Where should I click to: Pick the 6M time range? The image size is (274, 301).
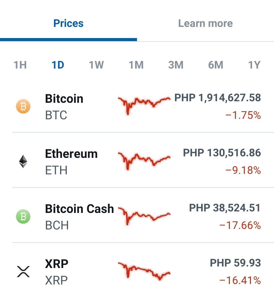click(x=216, y=65)
